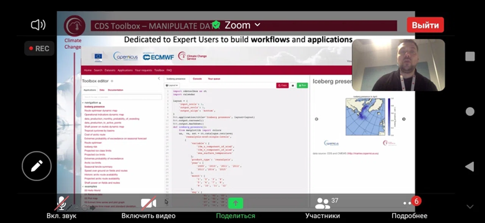Image resolution: width=485 pixels, height=223 pixels.
Task: Click the iceberg presence map image
Action: (x=365, y=116)
